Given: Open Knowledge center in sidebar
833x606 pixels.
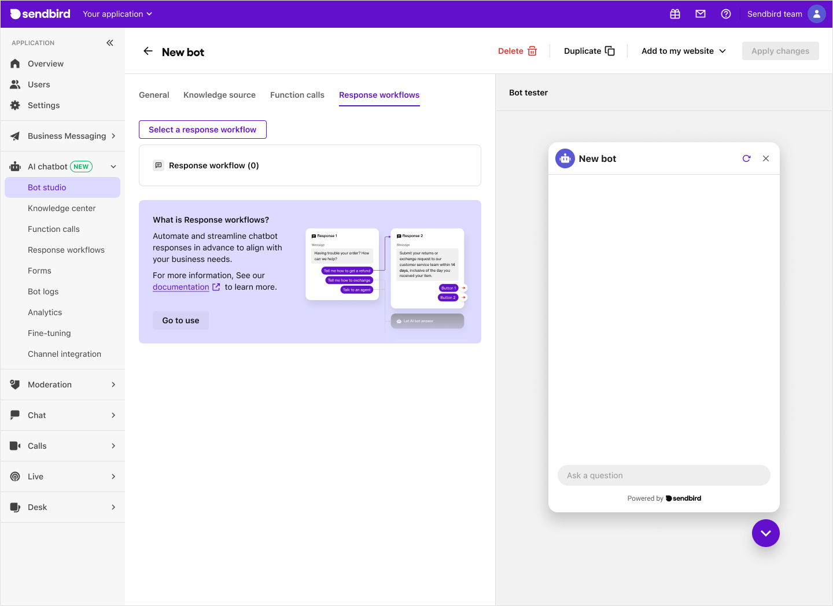Looking at the screenshot, I should (62, 208).
